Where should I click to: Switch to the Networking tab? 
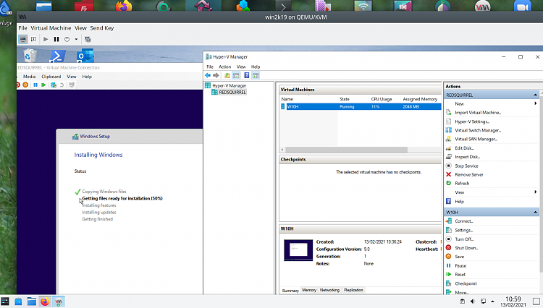(329, 291)
